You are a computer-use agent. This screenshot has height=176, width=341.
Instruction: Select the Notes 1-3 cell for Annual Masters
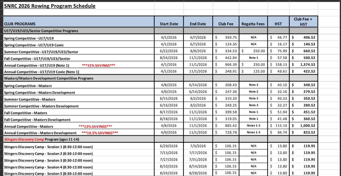(x=253, y=126)
